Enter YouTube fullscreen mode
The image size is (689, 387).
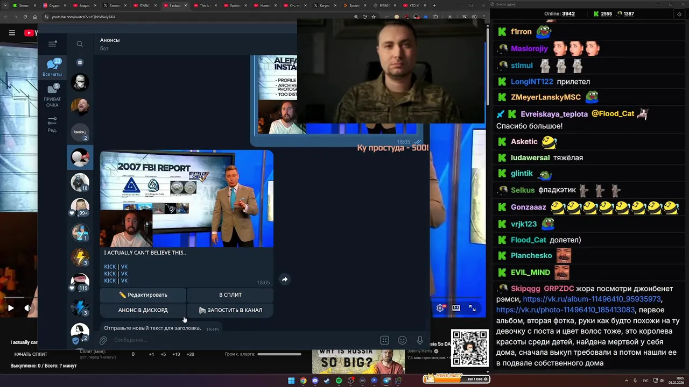point(472,308)
